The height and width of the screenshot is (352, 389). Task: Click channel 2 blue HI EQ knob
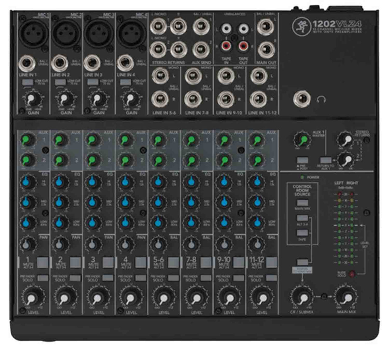pos(61,182)
